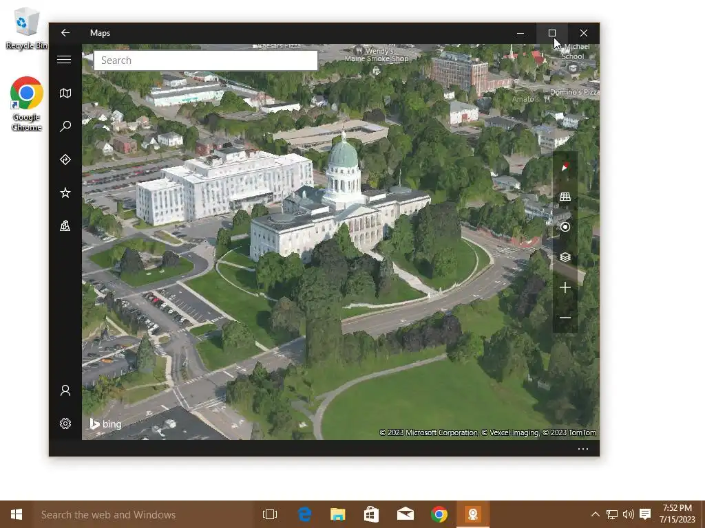Open Mail app from taskbar

point(405,514)
